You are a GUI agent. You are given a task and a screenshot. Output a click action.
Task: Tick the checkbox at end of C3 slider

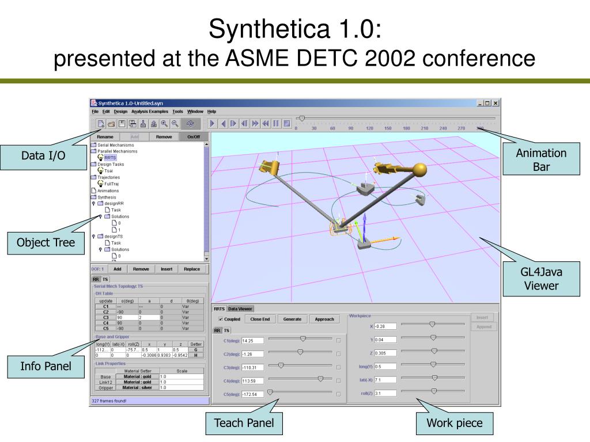(339, 367)
